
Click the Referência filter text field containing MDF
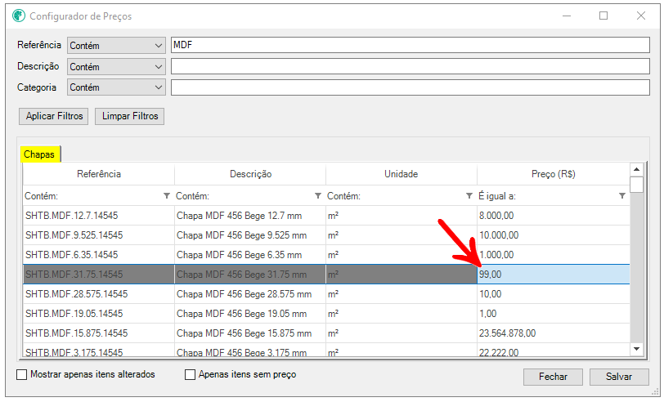click(410, 45)
